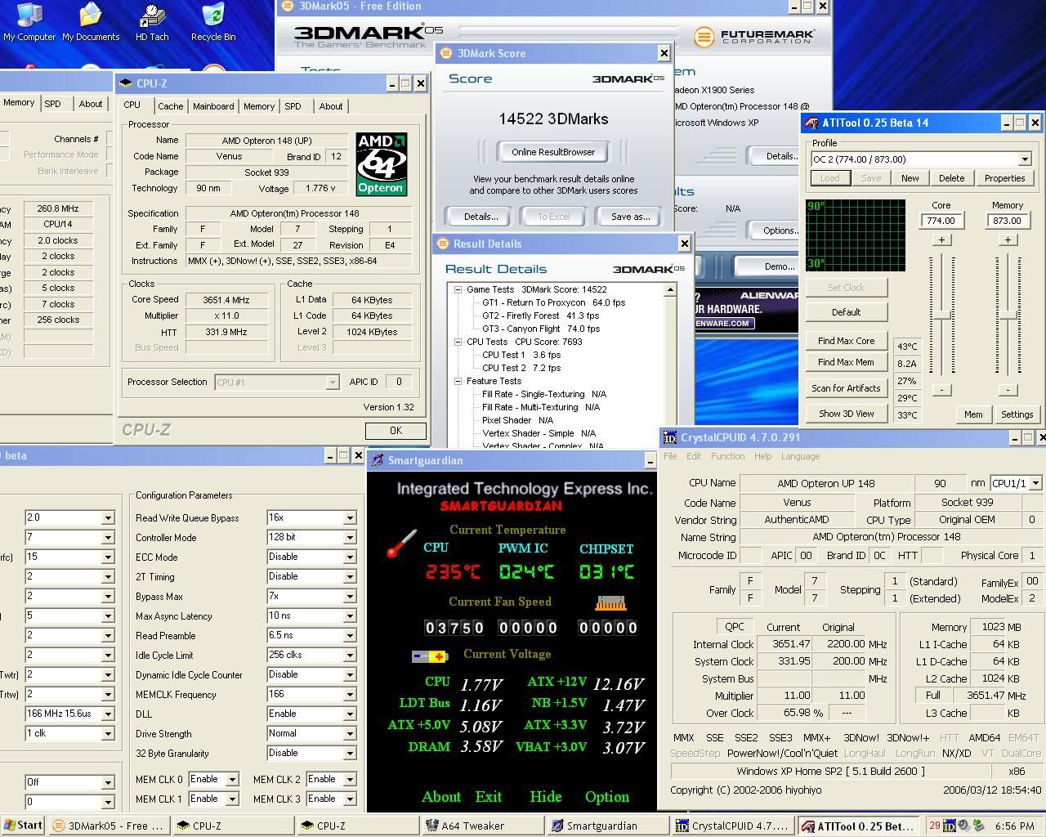The width and height of the screenshot is (1046, 837).
Task: Click the Core clock 774.00 field
Action: 941,221
